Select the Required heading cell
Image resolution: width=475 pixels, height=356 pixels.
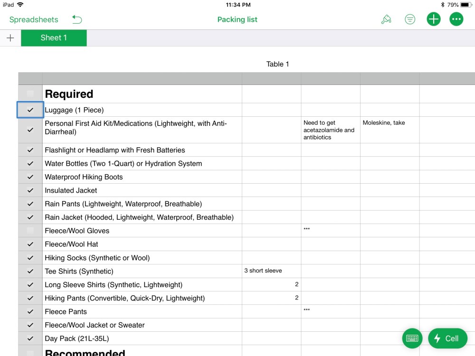[142, 94]
